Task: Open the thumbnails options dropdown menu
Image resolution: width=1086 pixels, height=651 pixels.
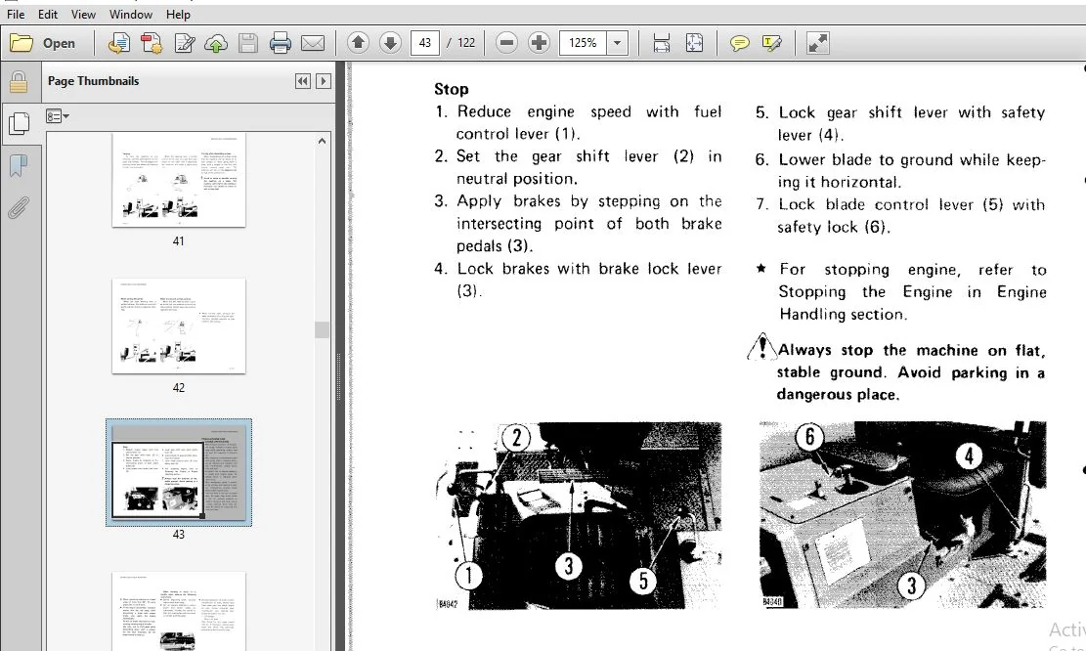Action: pyautogui.click(x=58, y=116)
